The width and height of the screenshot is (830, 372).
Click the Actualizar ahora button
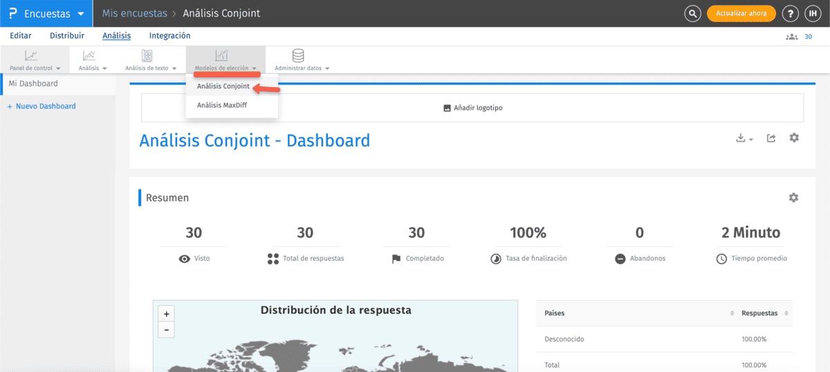(x=741, y=14)
